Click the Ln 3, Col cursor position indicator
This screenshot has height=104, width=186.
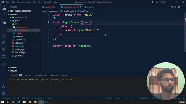(x=107, y=98)
